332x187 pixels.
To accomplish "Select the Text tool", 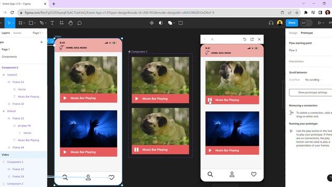I will (52, 23).
